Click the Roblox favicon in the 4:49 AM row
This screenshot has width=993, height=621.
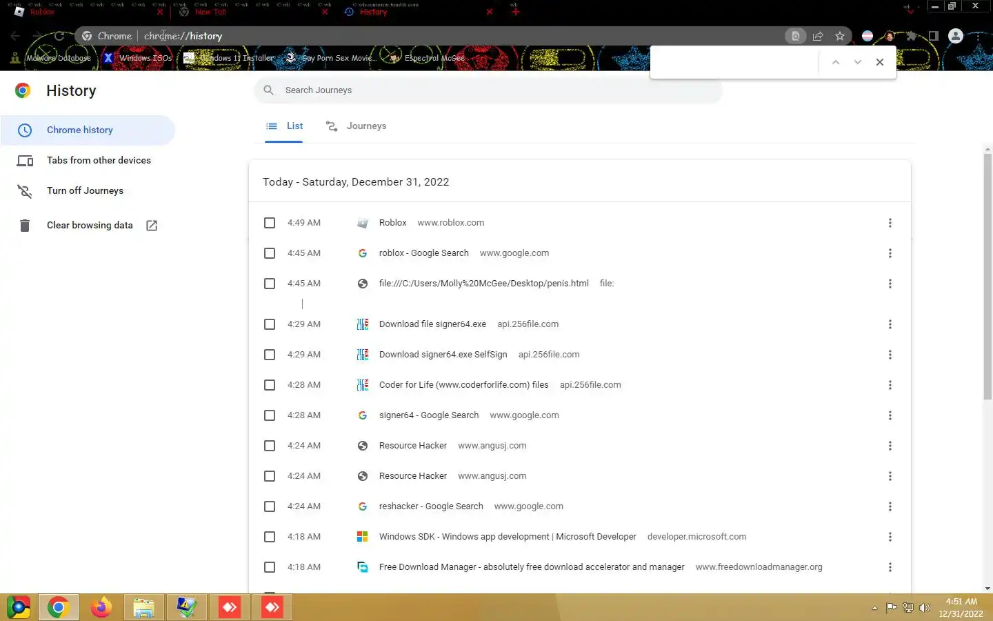point(363,223)
